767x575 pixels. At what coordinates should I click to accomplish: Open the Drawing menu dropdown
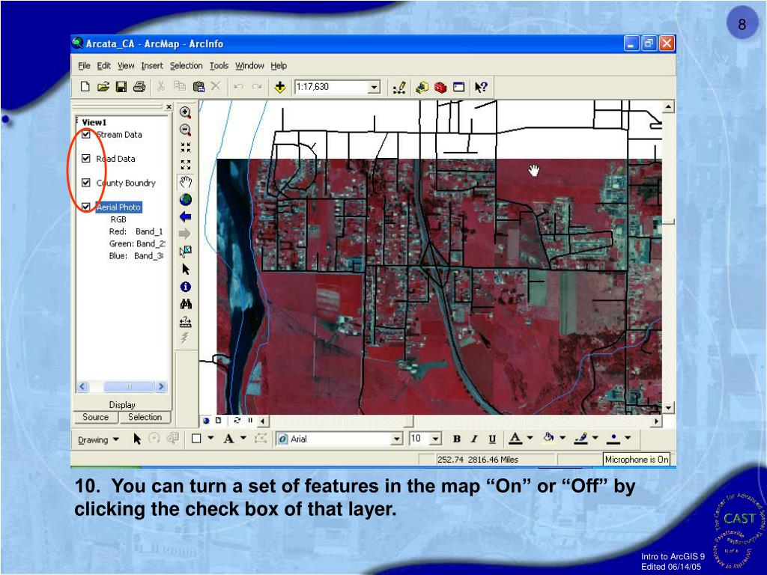tap(98, 439)
